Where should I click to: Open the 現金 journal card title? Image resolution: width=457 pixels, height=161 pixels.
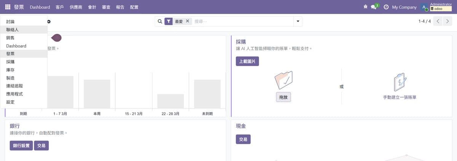tap(241, 126)
